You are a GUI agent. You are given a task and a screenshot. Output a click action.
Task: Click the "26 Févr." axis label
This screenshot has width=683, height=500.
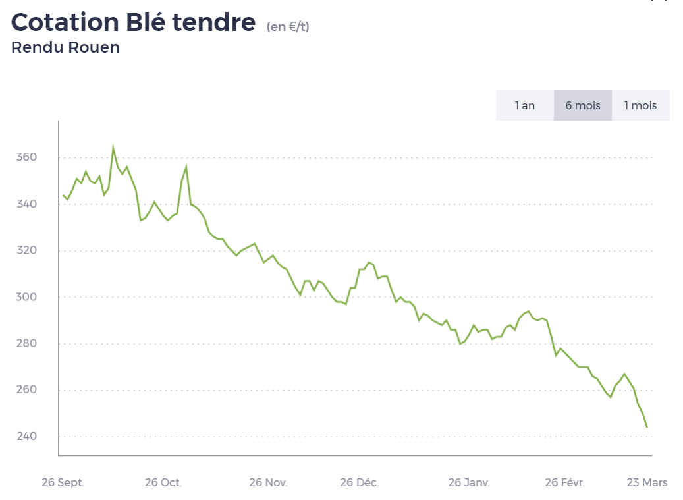tap(566, 482)
